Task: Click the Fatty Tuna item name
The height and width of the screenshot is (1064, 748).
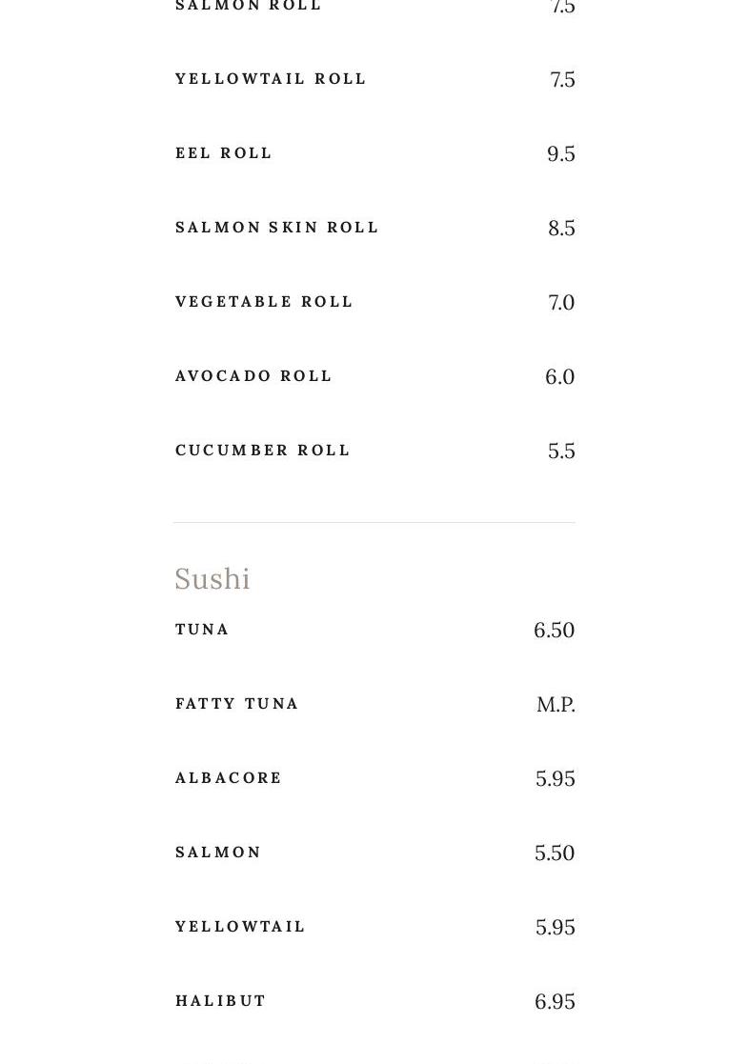Action: [237, 704]
